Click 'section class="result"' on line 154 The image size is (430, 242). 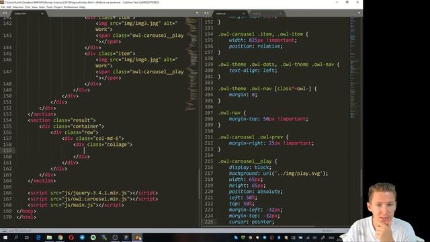pos(62,120)
